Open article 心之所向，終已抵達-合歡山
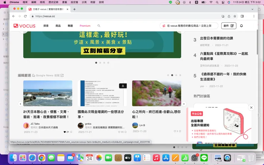 coord(156,114)
